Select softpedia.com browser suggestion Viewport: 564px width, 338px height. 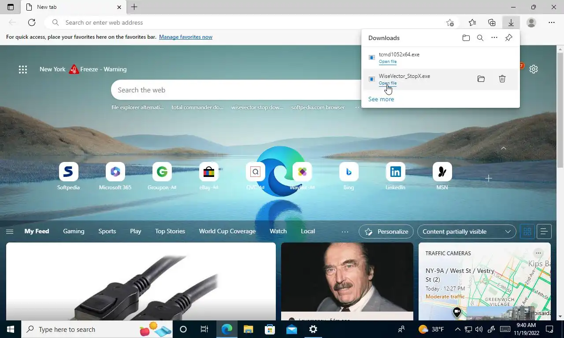click(318, 107)
